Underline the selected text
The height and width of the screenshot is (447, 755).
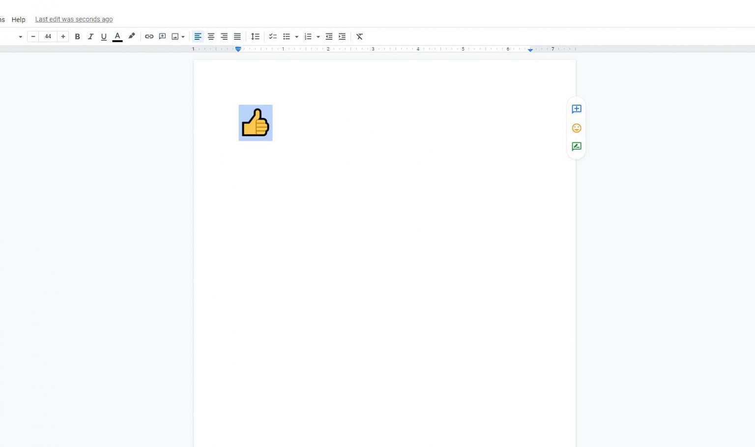[x=104, y=36]
